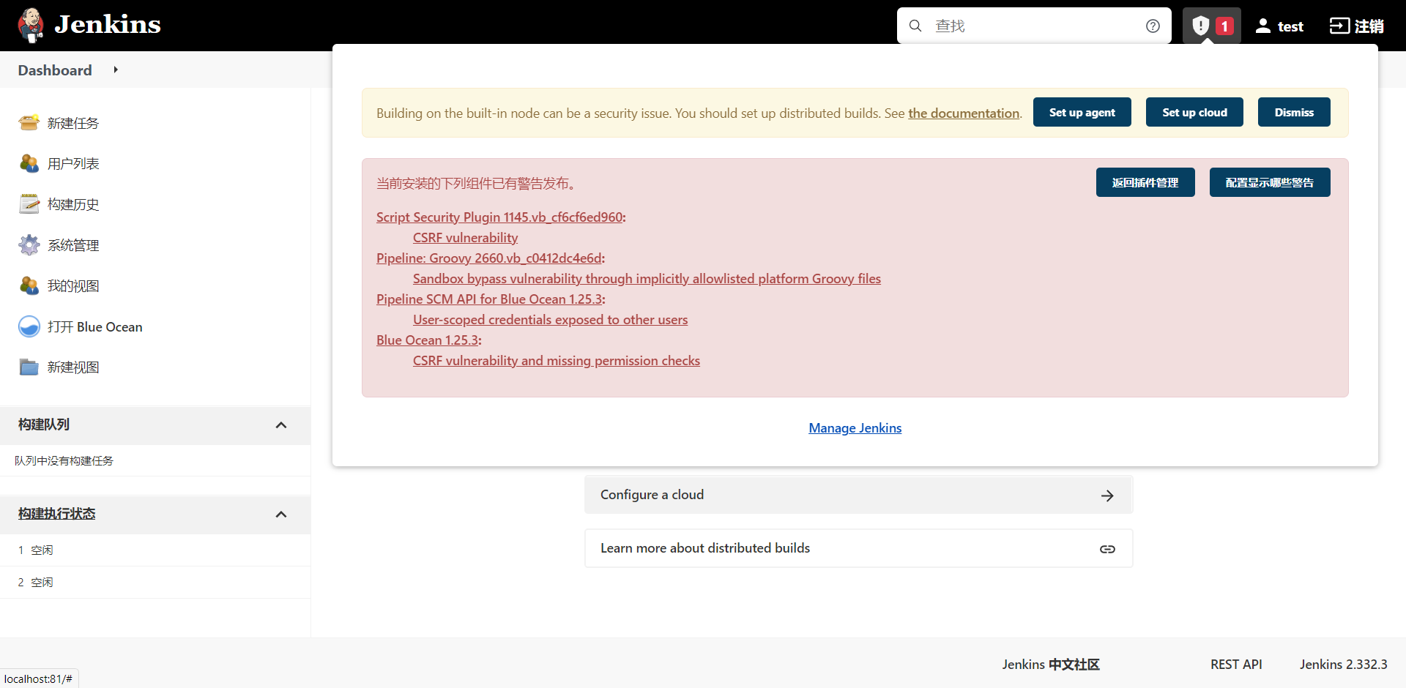
Task: Click the user silhouette icon beside test
Action: pyautogui.click(x=1262, y=26)
